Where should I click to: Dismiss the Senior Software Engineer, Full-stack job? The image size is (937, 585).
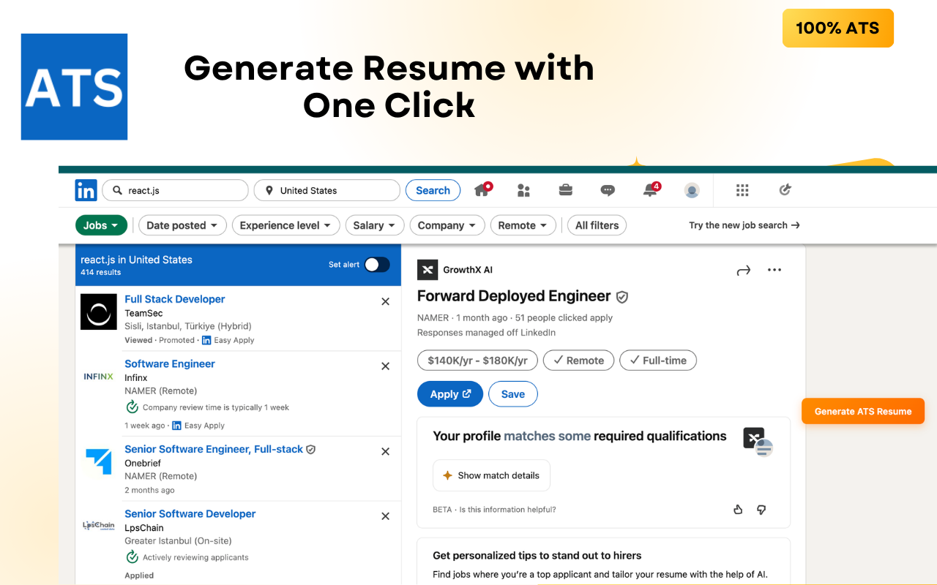(386, 452)
